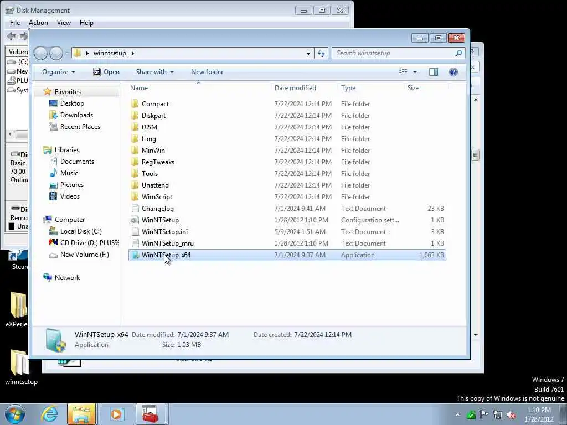The width and height of the screenshot is (567, 425).
Task: Select the WinNTSetup_x64 application file
Action: coord(287,255)
